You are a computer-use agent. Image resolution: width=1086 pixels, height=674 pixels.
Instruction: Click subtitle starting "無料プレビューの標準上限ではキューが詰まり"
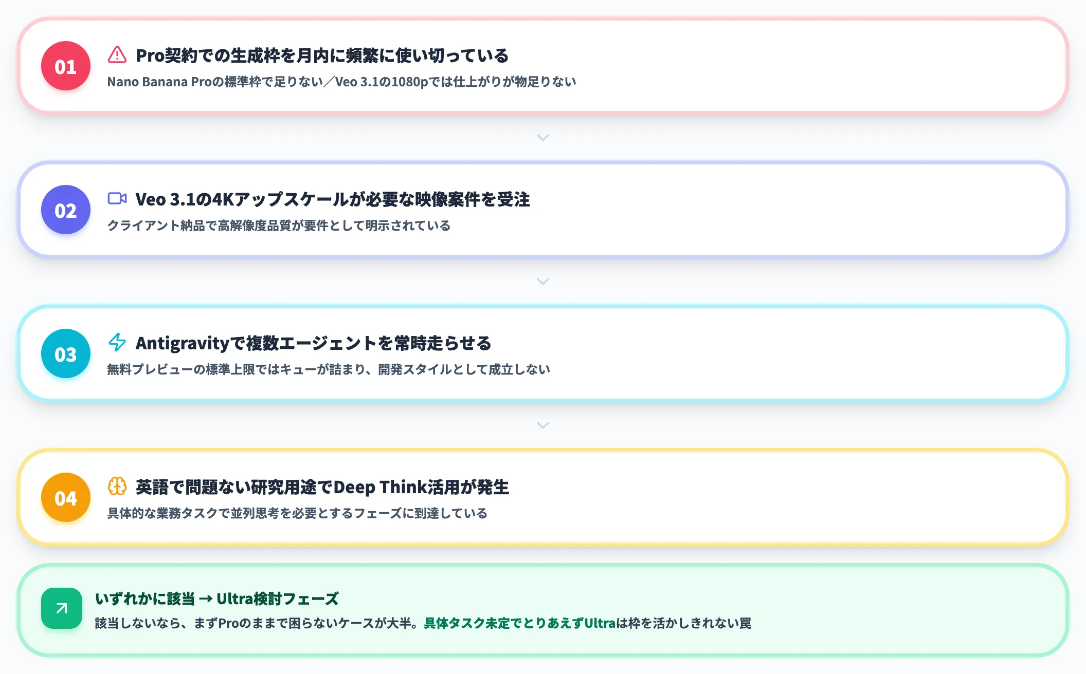pyautogui.click(x=329, y=370)
